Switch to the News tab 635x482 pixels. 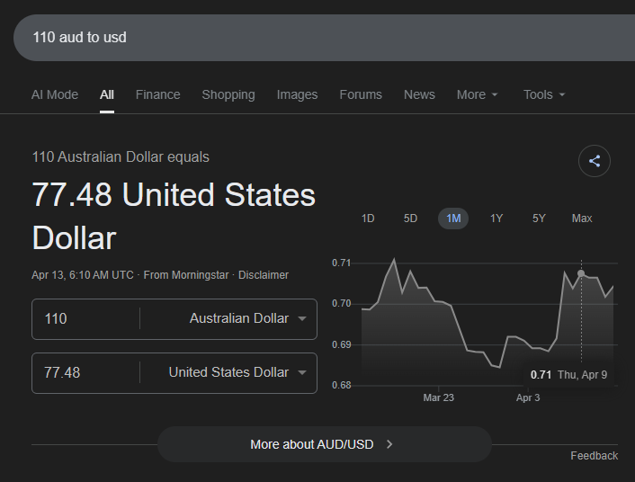(x=419, y=94)
